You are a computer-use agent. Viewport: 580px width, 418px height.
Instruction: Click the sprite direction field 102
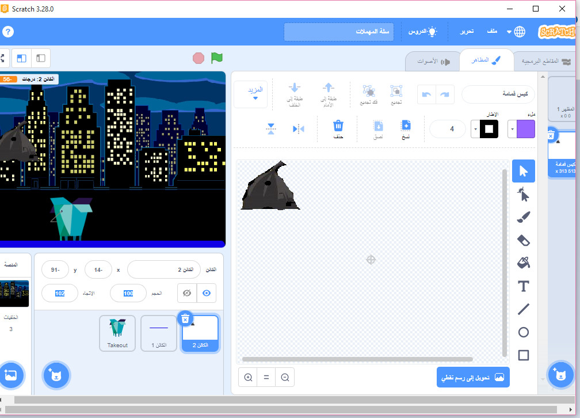60,293
